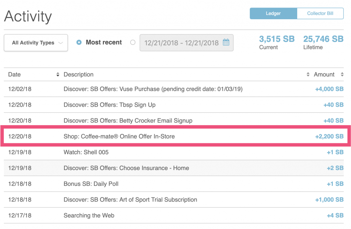Select the date range radio button
This screenshot has width=351, height=229.
click(133, 43)
